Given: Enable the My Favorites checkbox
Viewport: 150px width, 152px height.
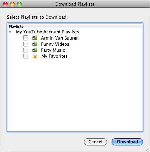Looking at the screenshot, I should (26, 56).
